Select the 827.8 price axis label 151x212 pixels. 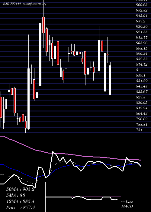tap(141, 97)
